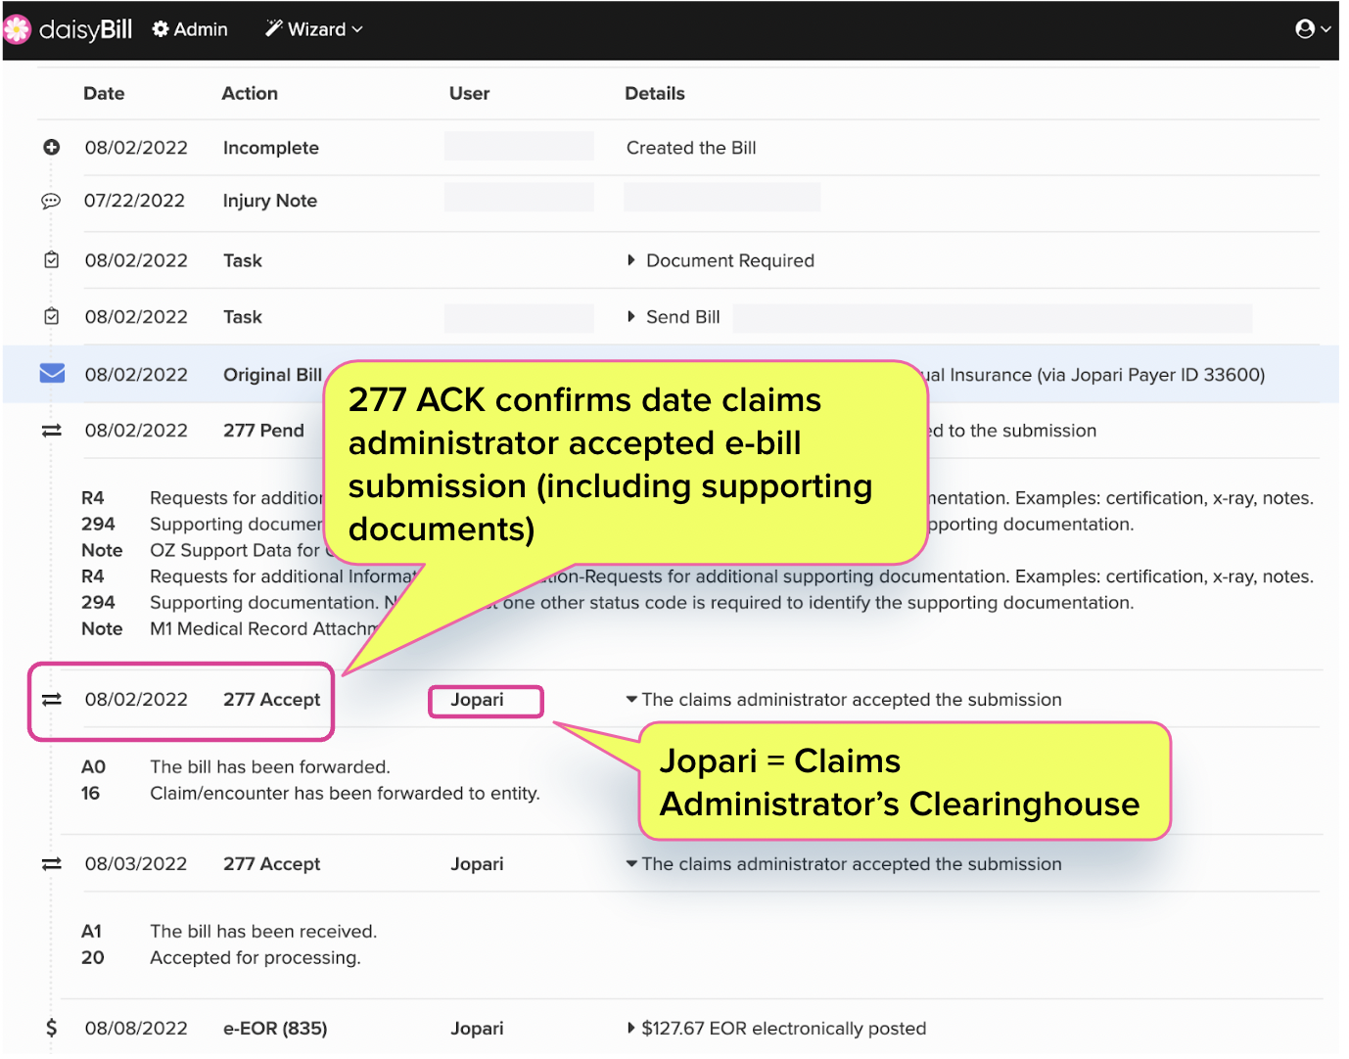Click the plus icon for Incomplete row
1349x1059 pixels.
52,148
